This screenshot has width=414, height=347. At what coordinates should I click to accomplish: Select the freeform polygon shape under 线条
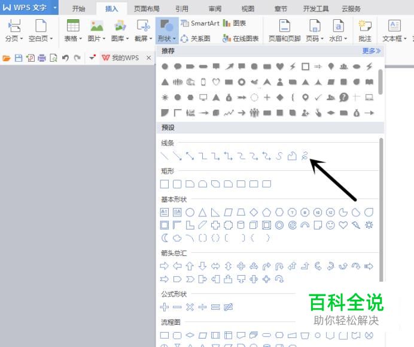click(292, 156)
